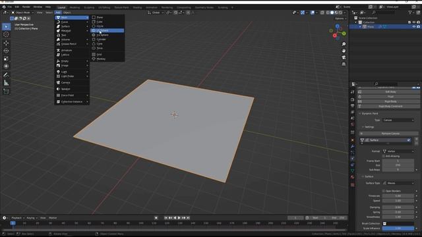Toggle the Surface canvas checkbox
422x237 pixels.
coord(409,140)
